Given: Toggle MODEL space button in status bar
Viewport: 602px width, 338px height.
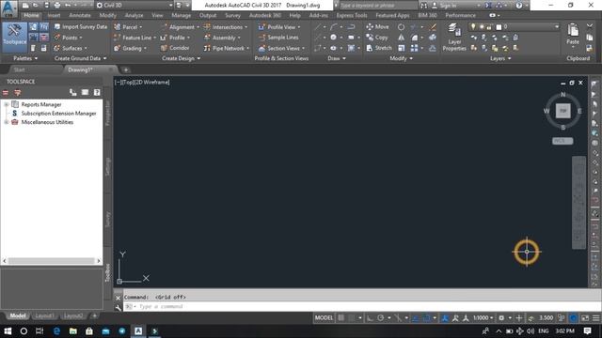Looking at the screenshot, I should [324, 318].
